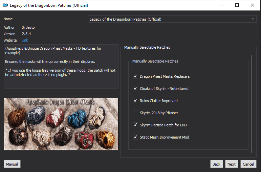Click the Mod Organizer window icon

coord(5,5)
